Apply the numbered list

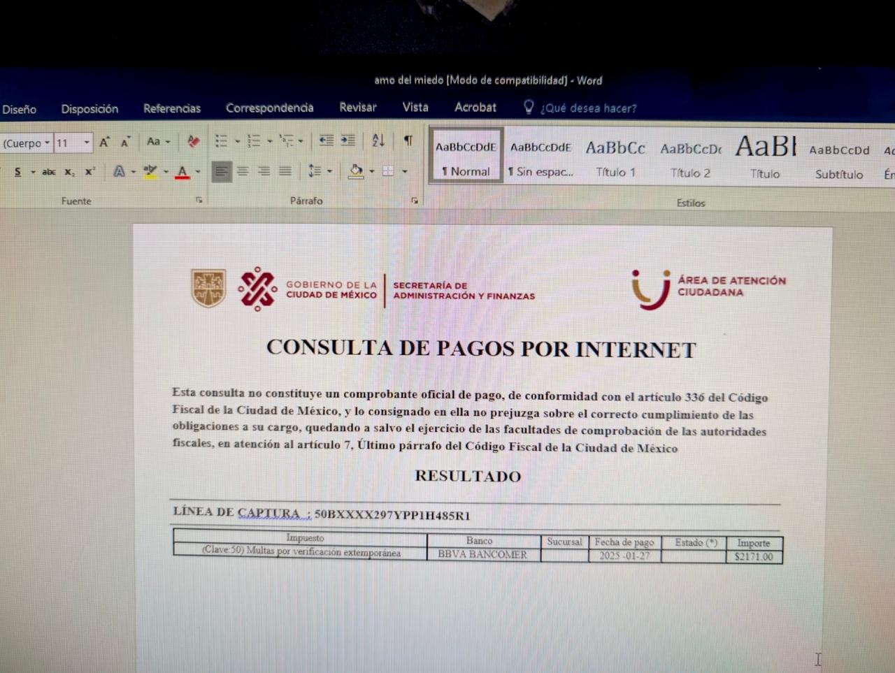point(254,141)
